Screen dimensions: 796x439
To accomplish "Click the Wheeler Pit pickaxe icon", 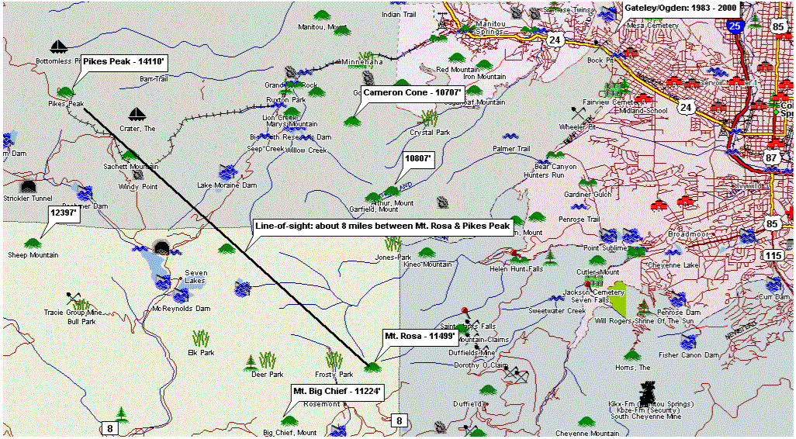I will tap(578, 112).
